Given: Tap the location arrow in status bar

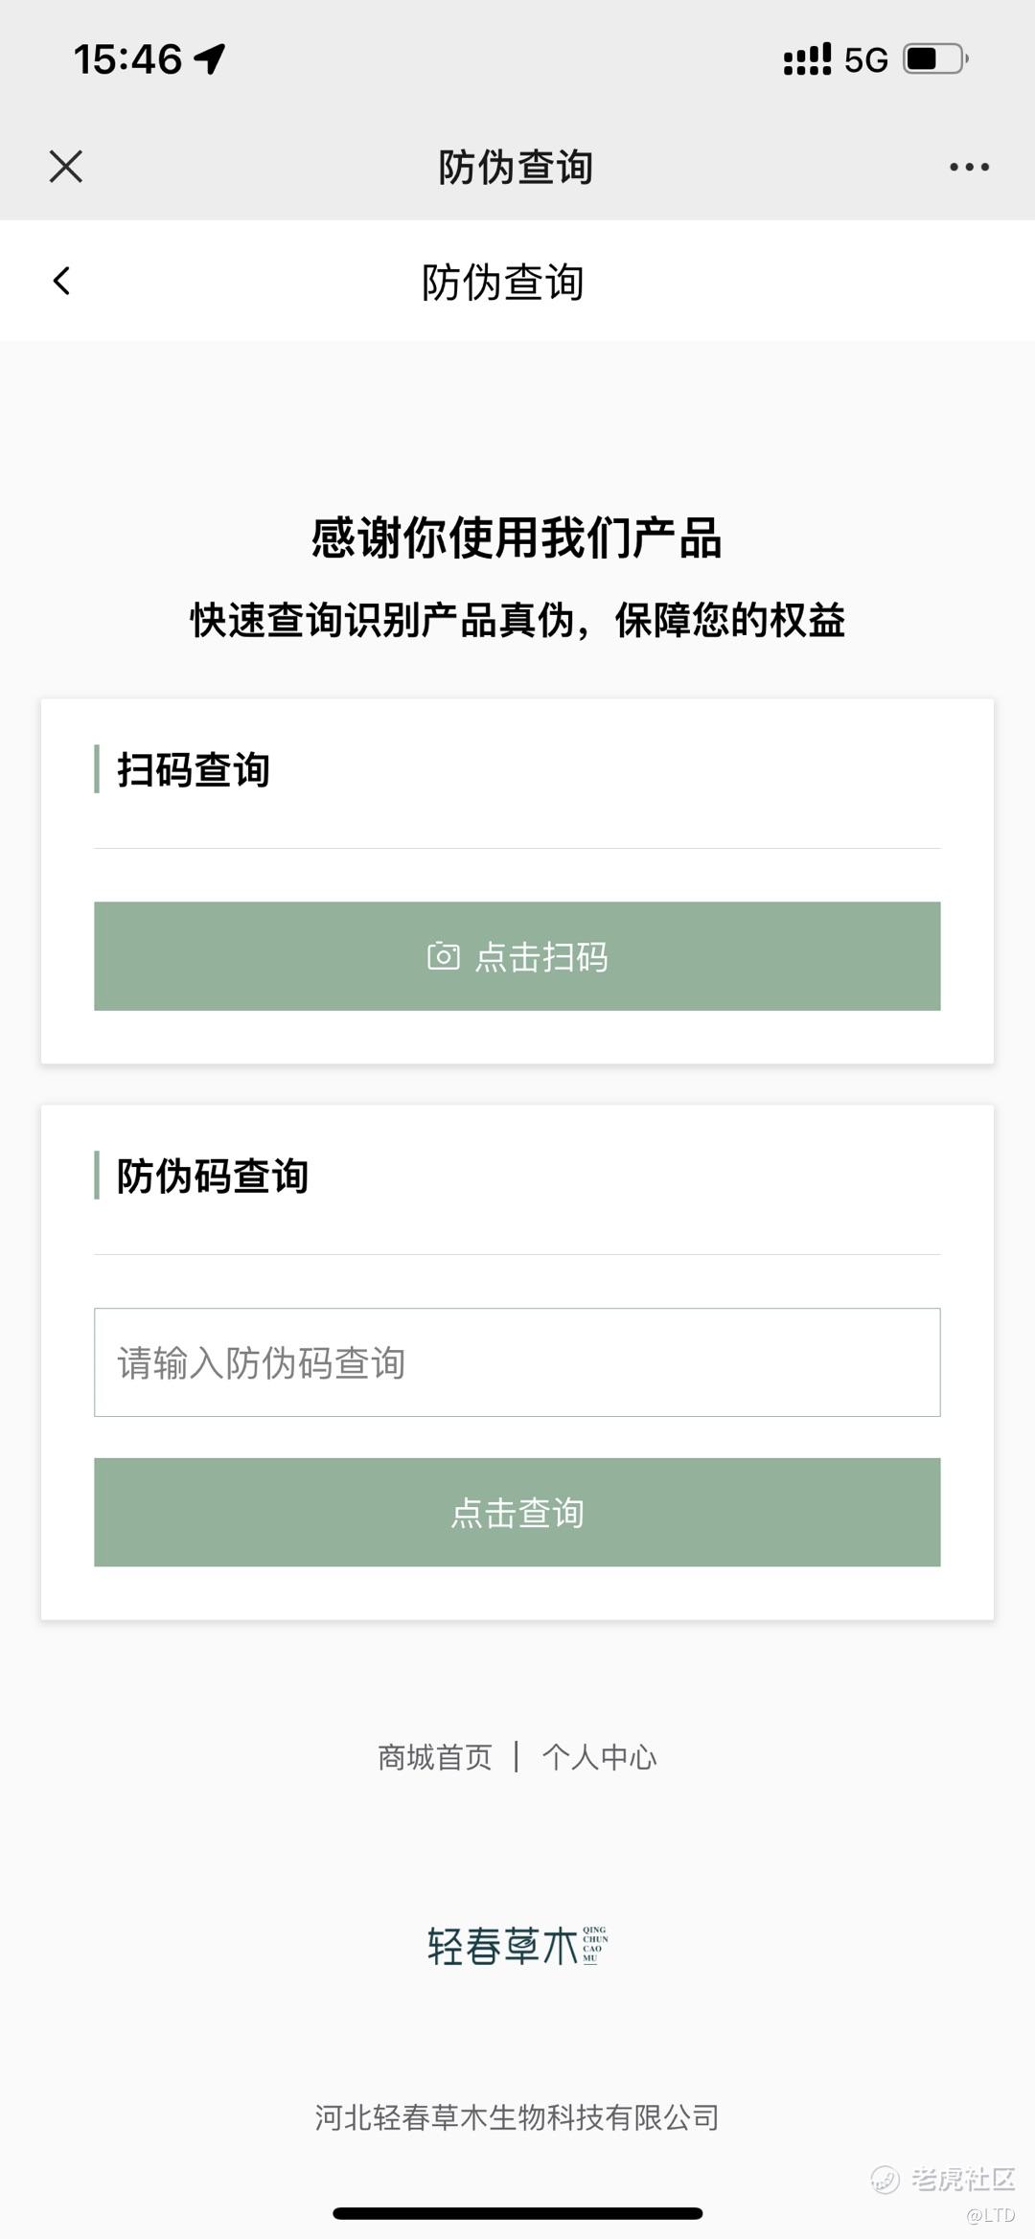Looking at the screenshot, I should click(210, 59).
